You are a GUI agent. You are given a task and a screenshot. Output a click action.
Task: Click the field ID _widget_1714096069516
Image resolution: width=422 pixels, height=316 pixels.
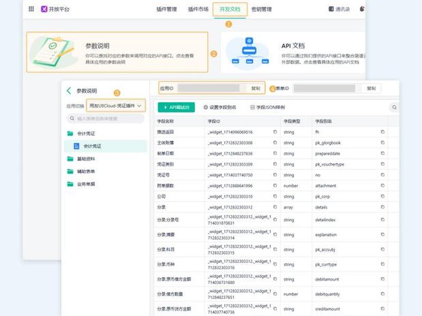point(230,132)
